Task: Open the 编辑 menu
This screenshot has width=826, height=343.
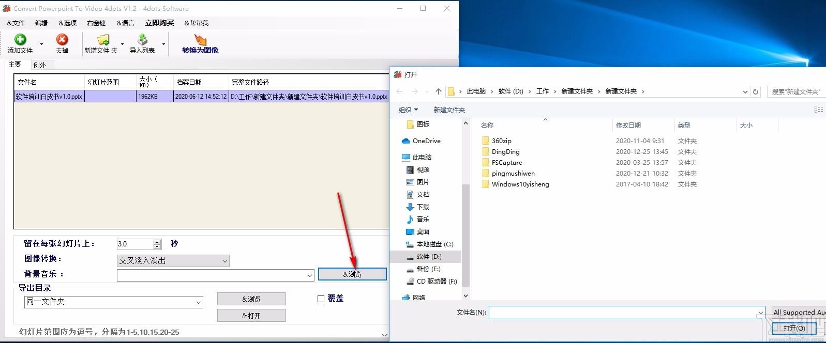Action: coord(41,23)
